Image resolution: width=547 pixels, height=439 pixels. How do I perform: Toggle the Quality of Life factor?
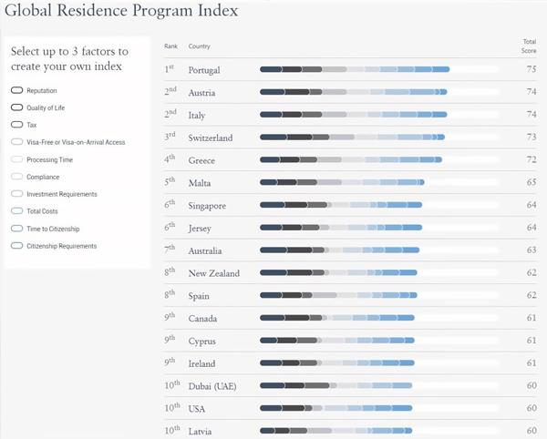click(16, 107)
